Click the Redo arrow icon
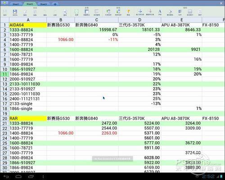 [55, 13]
